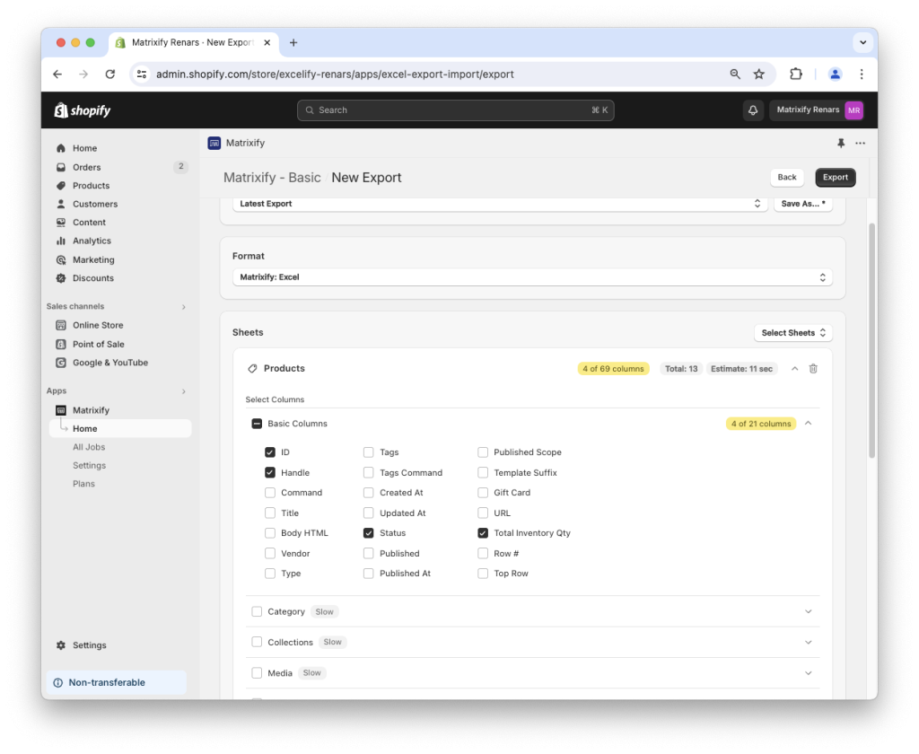The image size is (919, 754).
Task: Click the notification bell icon
Action: (752, 110)
